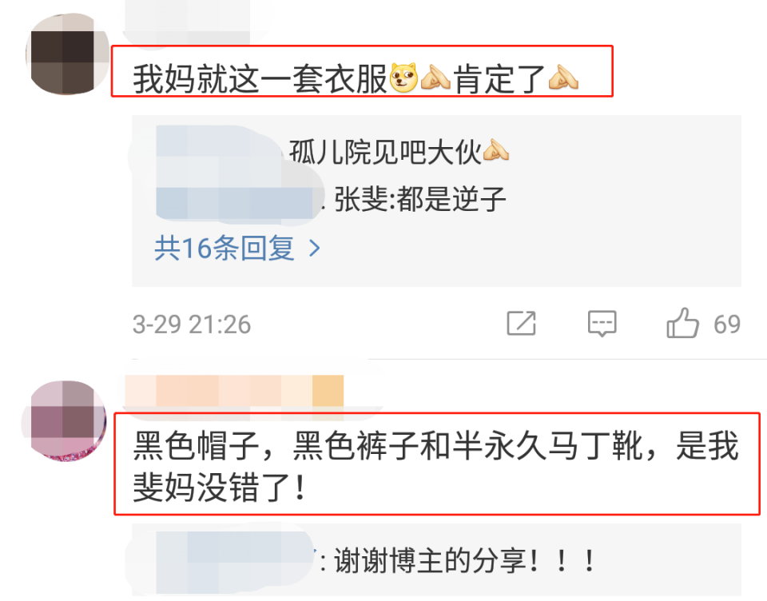Tap the share icon on the first comment

tap(521, 324)
